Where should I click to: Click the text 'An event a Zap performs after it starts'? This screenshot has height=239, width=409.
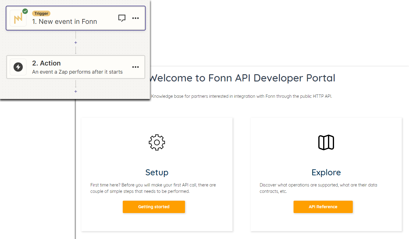77,72
